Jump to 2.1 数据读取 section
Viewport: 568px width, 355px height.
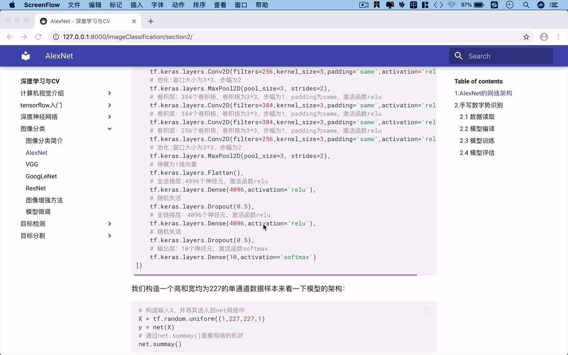pos(477,117)
